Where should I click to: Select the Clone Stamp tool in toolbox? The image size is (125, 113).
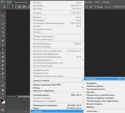(x=3, y=49)
